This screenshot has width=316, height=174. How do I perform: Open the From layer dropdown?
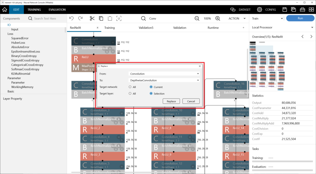(x=164, y=74)
